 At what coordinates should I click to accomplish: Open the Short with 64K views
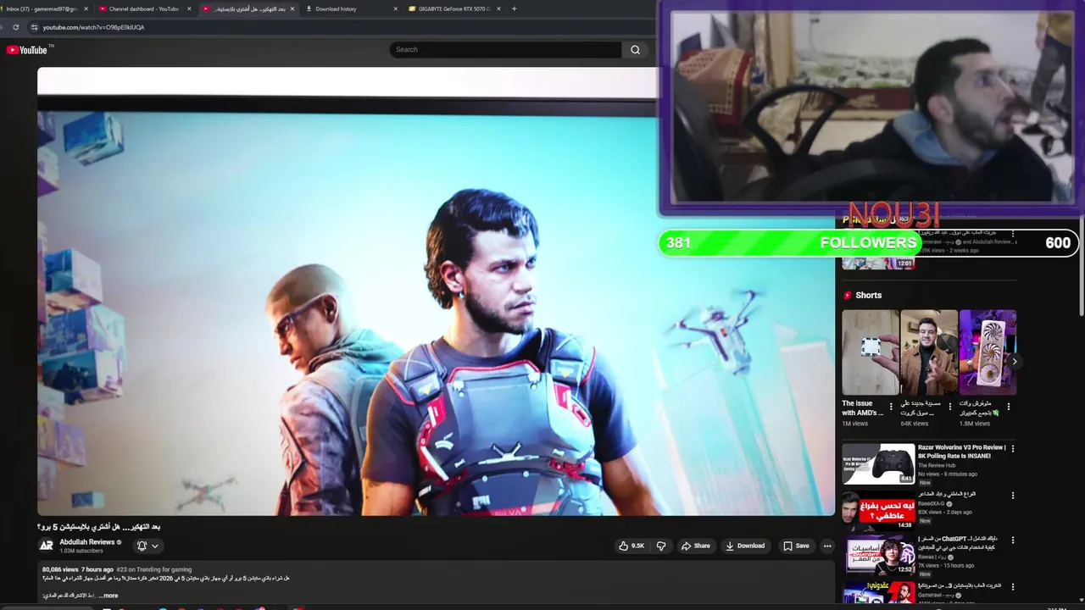point(929,352)
